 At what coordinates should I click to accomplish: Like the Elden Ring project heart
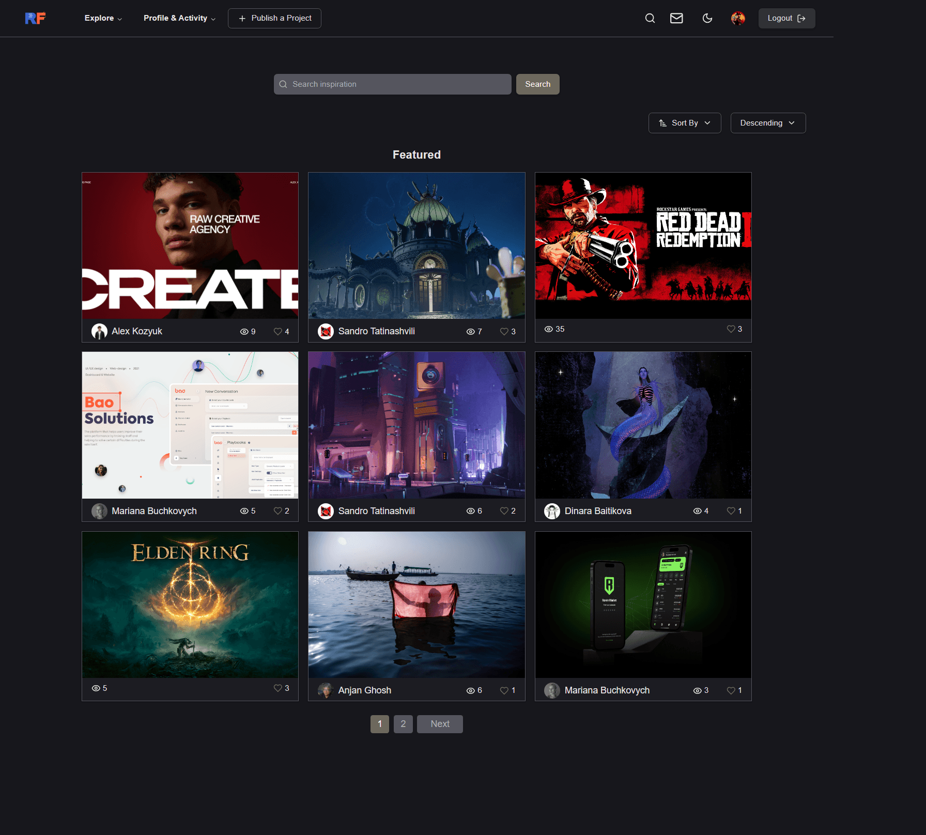click(278, 688)
